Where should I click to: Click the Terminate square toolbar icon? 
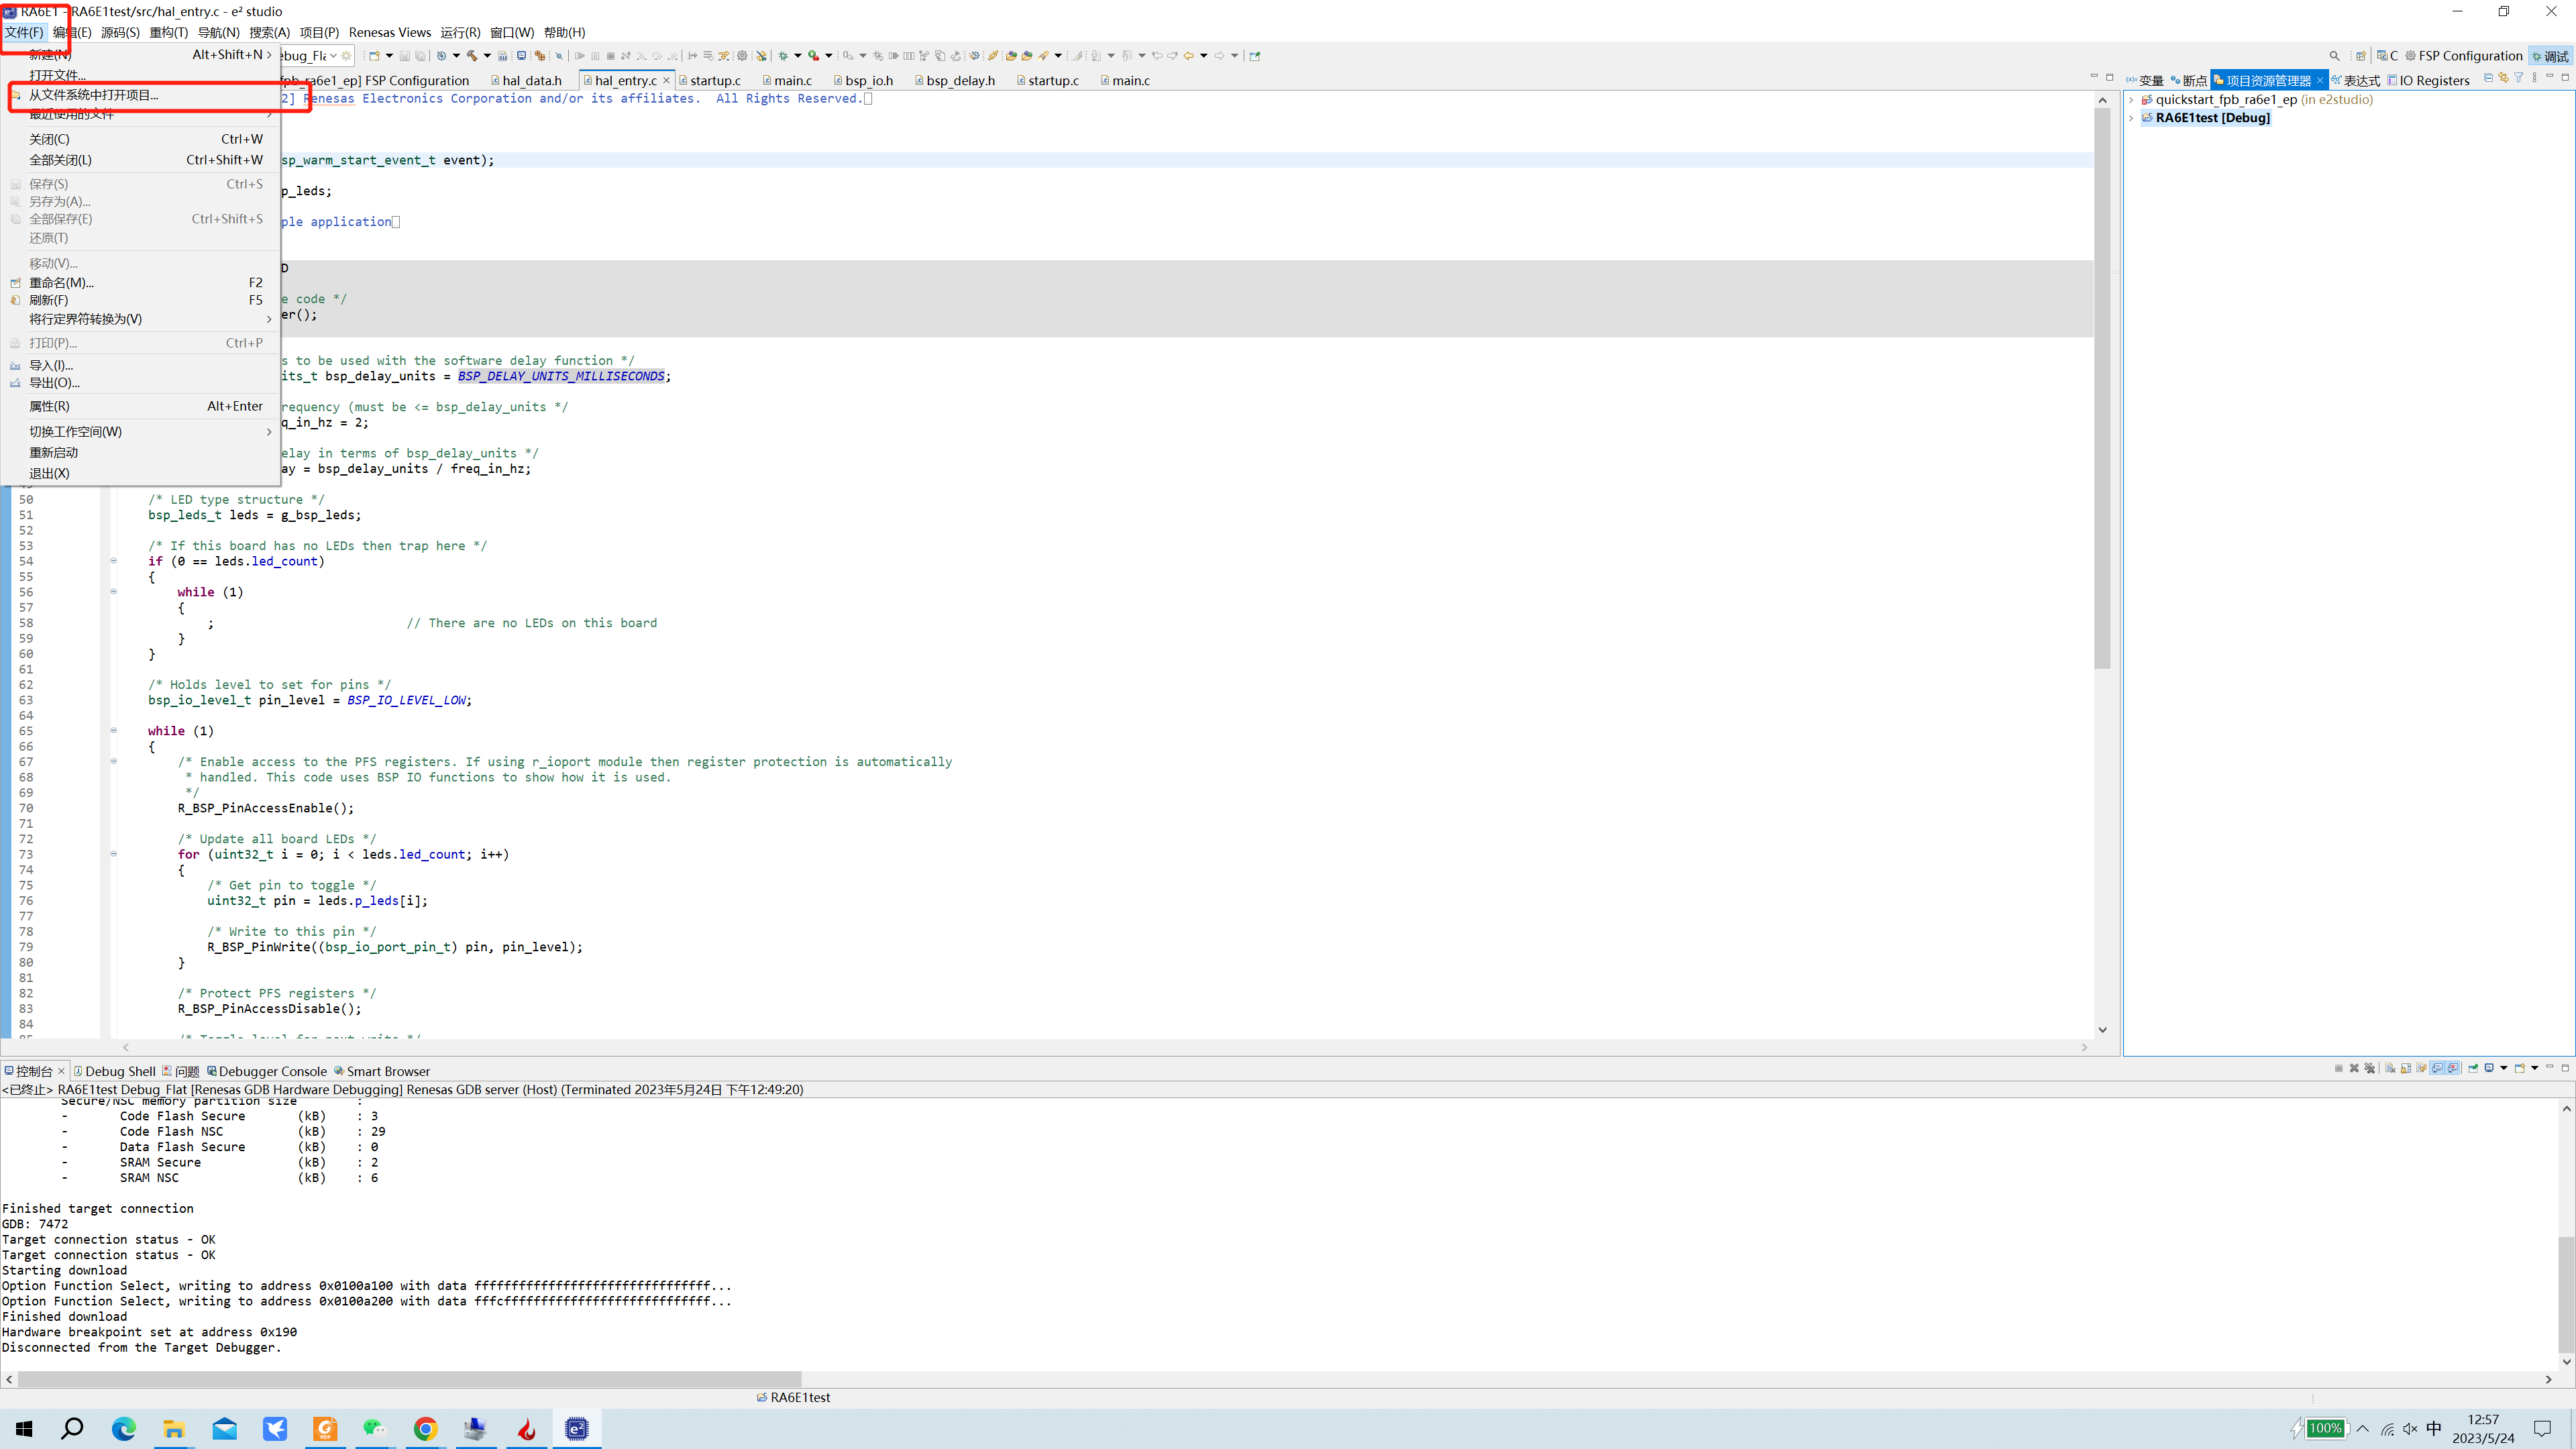611,56
